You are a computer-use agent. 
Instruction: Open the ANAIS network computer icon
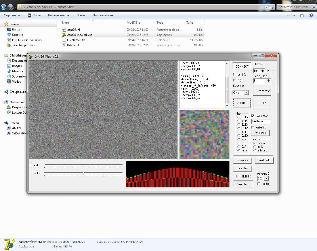click(9, 128)
